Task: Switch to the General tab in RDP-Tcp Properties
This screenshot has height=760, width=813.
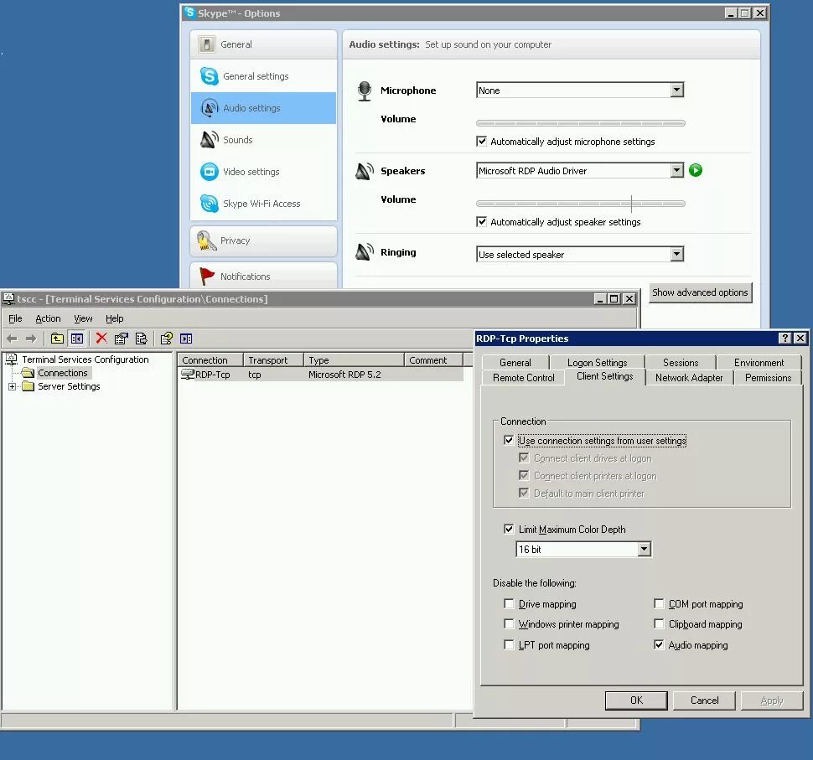Action: 515,362
